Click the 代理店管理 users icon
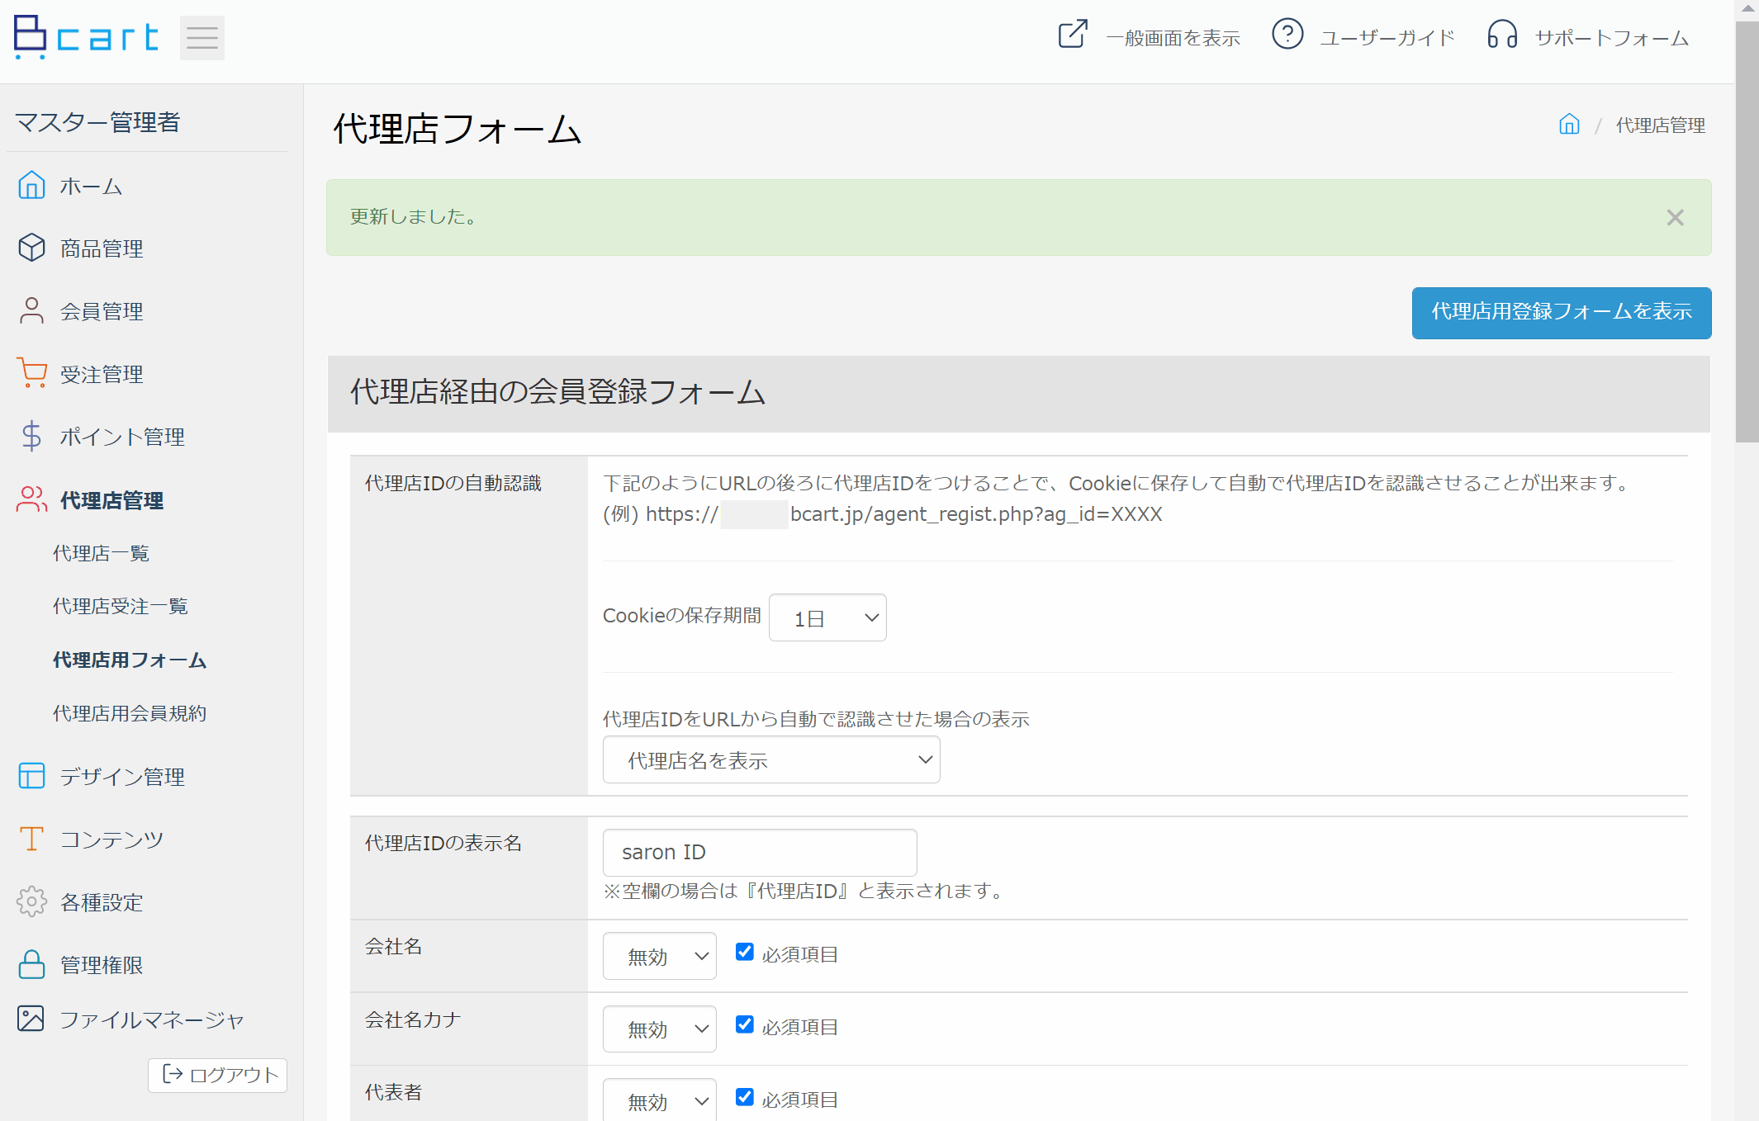This screenshot has height=1121, width=1759. coord(31,499)
